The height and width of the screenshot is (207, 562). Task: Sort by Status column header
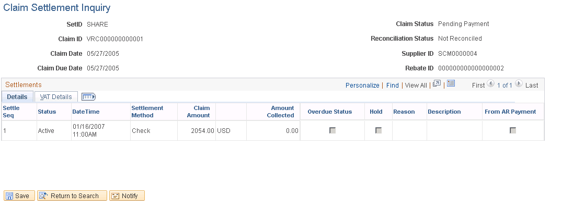pyautogui.click(x=47, y=112)
